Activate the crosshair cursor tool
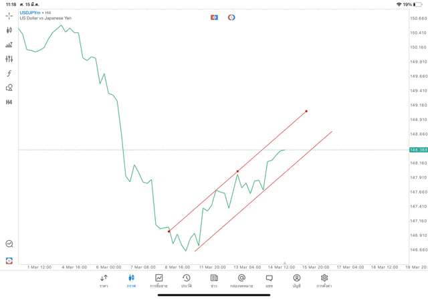The image size is (428, 299). click(x=9, y=15)
